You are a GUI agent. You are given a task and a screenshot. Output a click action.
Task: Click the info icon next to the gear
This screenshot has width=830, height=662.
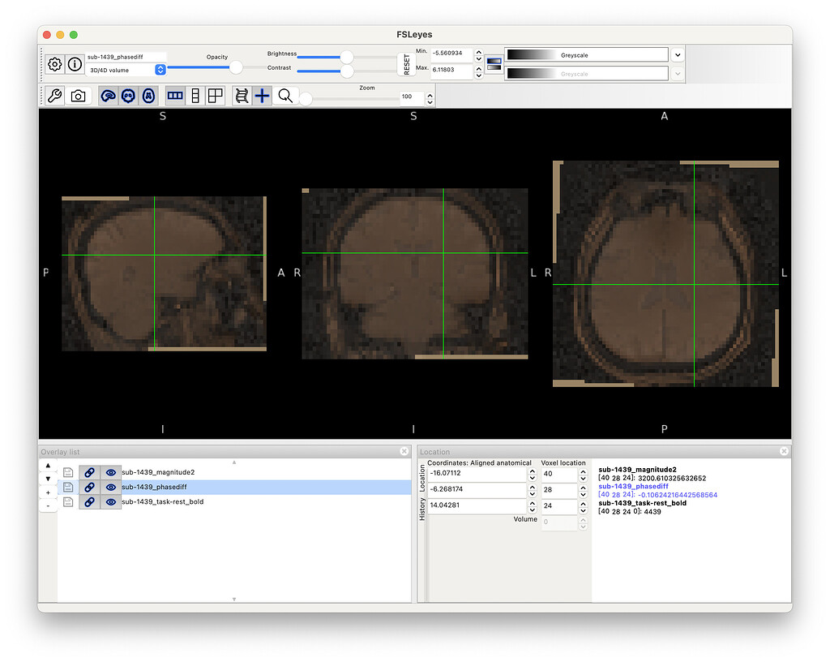coord(75,64)
